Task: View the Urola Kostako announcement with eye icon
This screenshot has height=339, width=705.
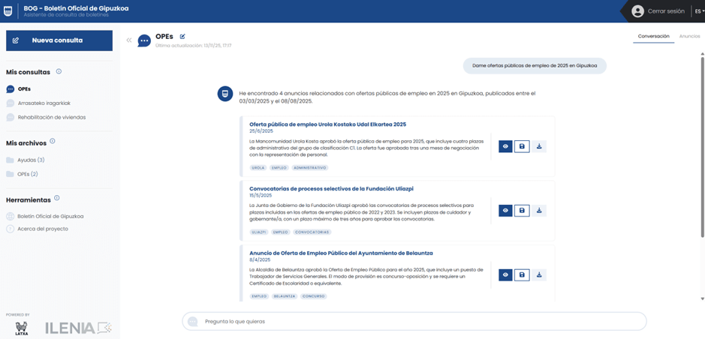Action: [505, 146]
